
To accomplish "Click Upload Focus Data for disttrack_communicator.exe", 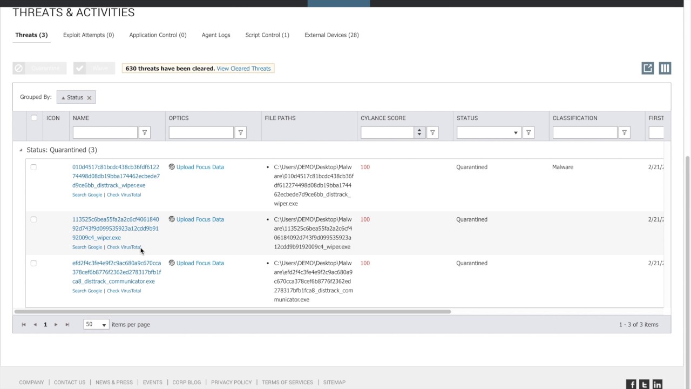I will [200, 263].
